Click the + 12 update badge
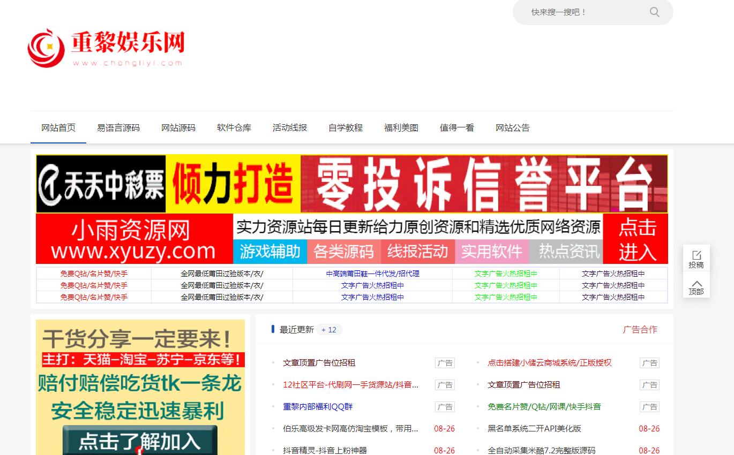 (x=329, y=330)
